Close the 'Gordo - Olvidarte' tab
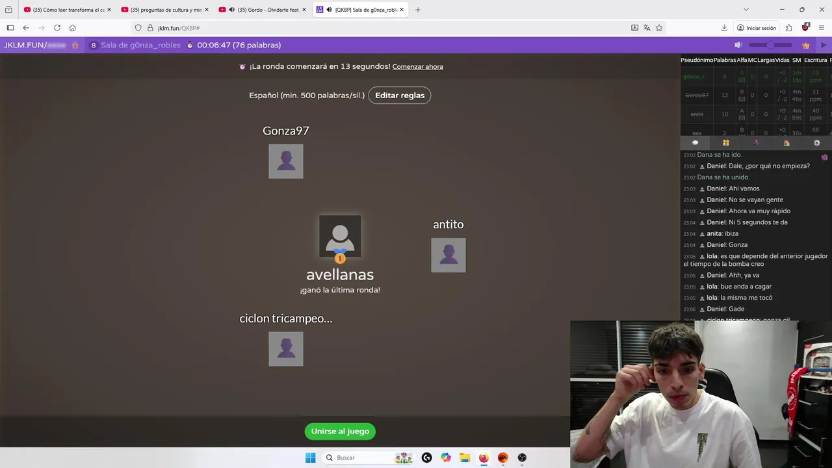Viewport: 832px width, 468px height. pos(304,10)
